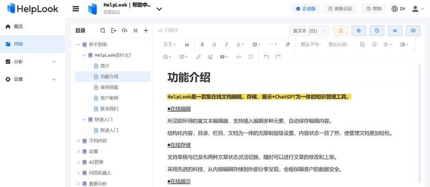Viewport: 430px width, 187px height.
Task: Open the emoji picker
Action: [x=167, y=57]
